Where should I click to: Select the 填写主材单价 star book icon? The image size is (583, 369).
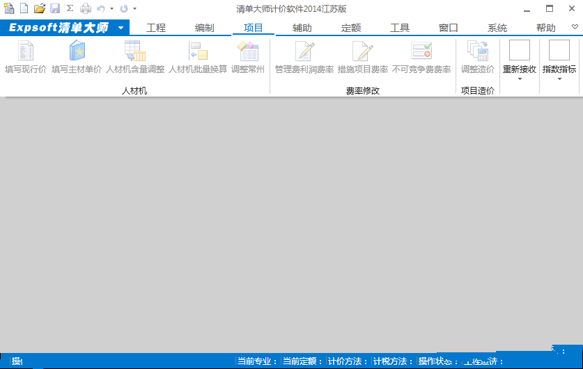[x=77, y=51]
